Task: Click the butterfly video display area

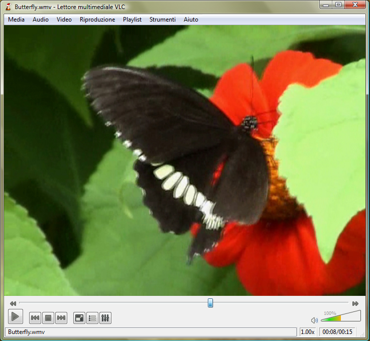Action: coord(185,160)
